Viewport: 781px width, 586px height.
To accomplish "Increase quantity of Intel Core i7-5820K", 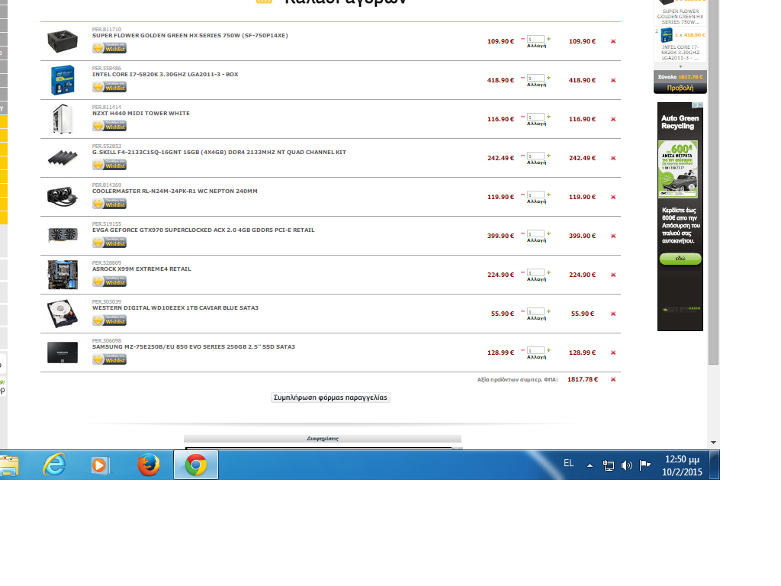I will tap(549, 78).
